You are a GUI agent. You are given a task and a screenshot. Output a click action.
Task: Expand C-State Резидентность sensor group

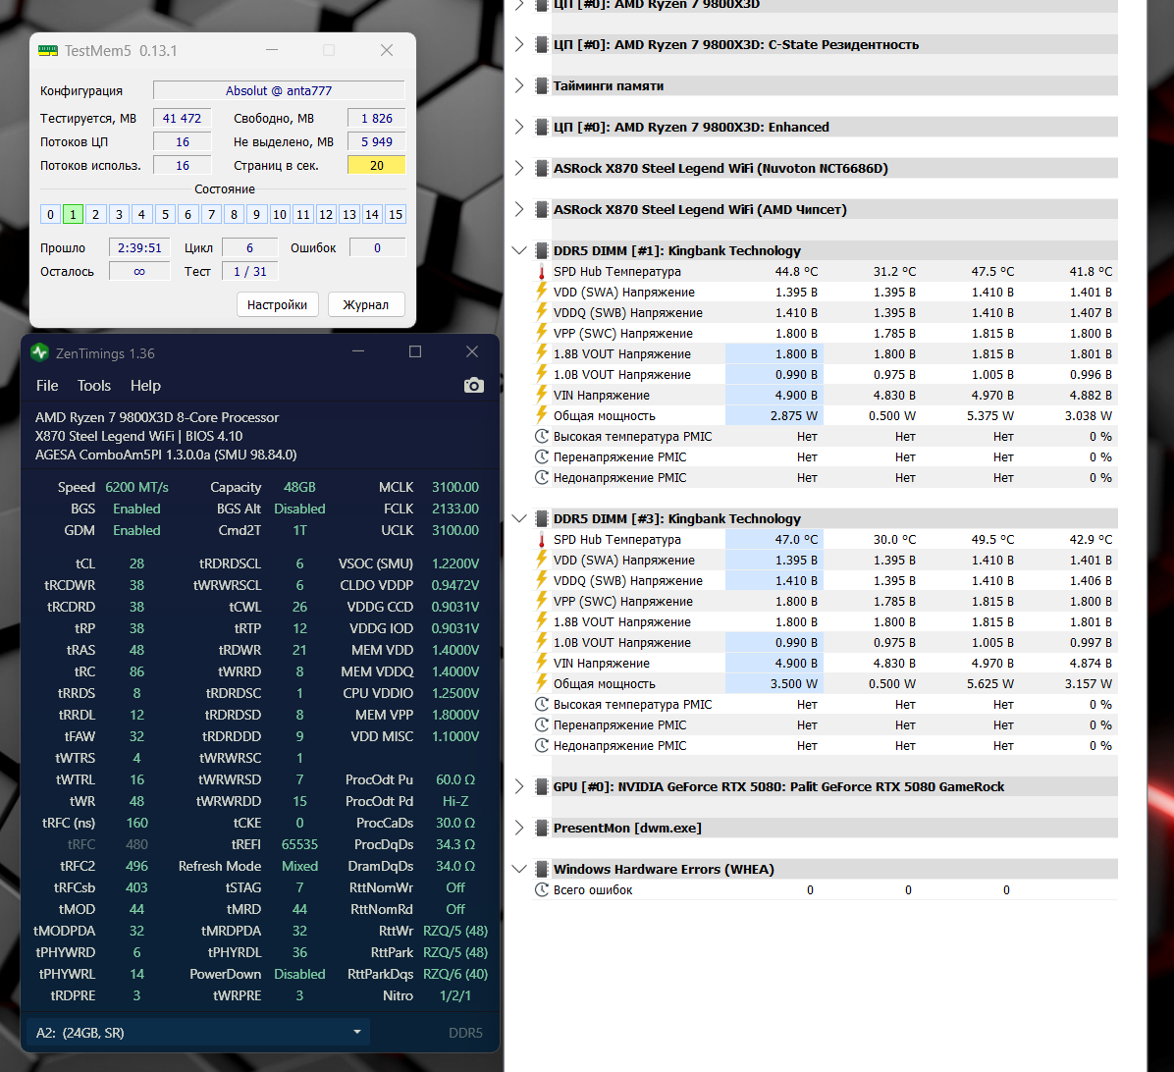coord(519,45)
